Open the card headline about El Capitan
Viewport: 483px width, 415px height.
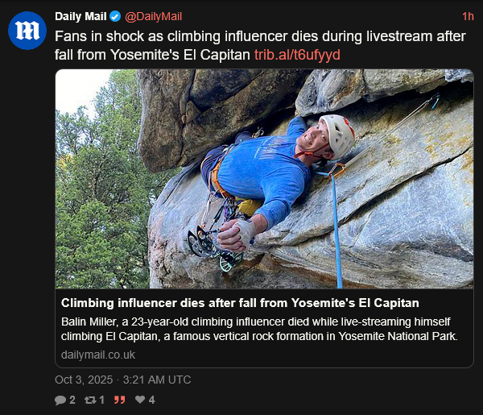point(240,303)
